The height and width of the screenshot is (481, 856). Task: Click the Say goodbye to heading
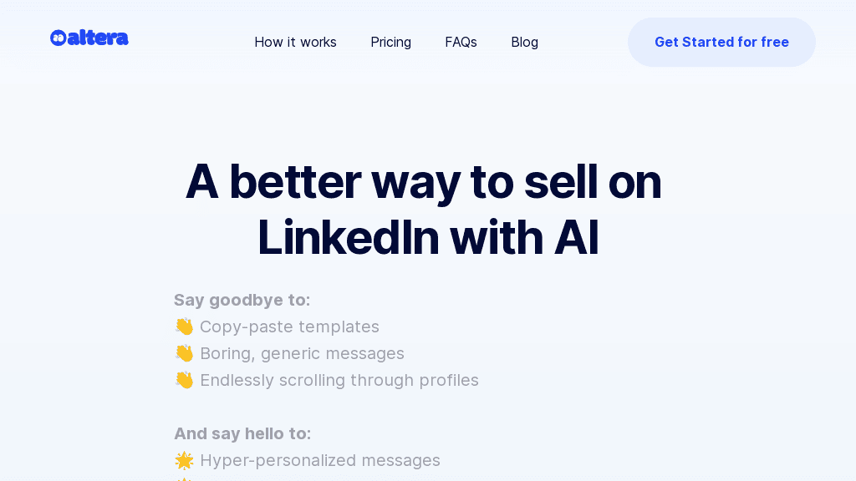[242, 300]
